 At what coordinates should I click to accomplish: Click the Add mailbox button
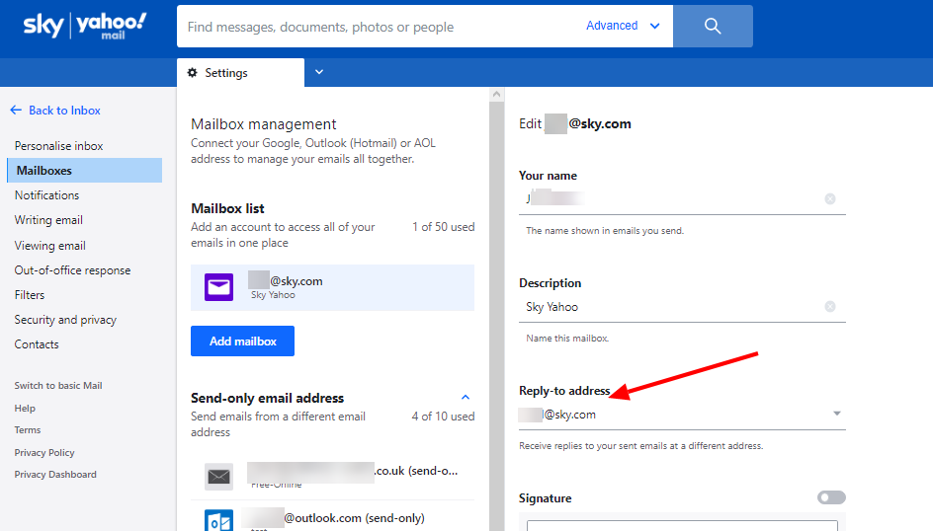click(x=242, y=341)
